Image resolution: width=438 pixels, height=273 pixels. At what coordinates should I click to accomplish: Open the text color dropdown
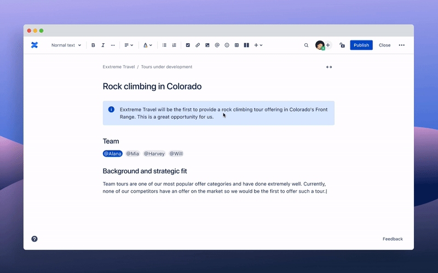(x=147, y=45)
